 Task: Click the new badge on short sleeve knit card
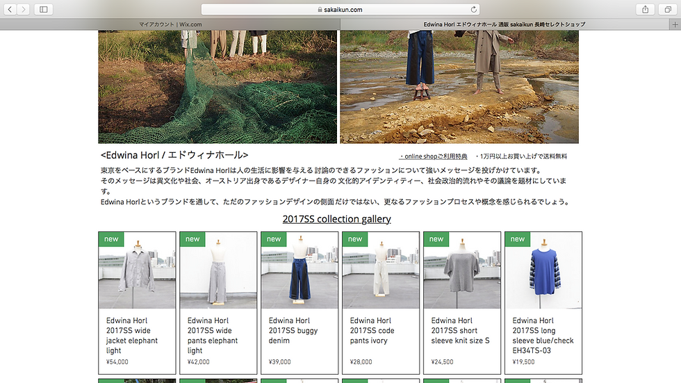point(436,239)
